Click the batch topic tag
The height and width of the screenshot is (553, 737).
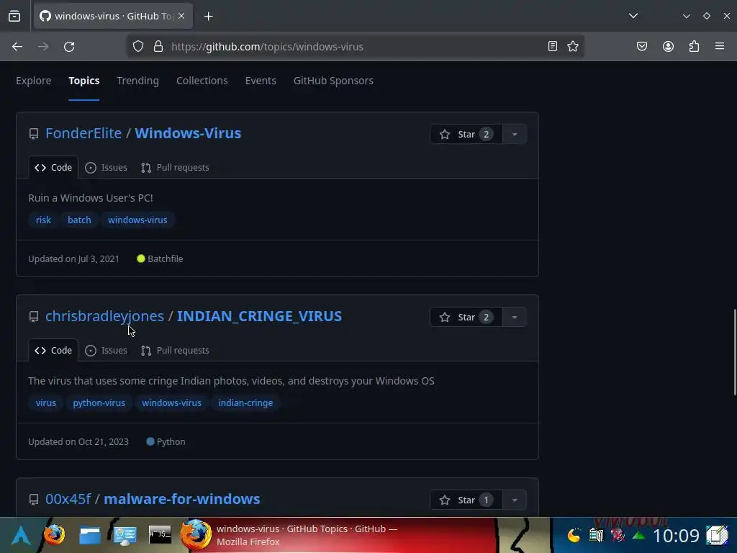point(79,220)
